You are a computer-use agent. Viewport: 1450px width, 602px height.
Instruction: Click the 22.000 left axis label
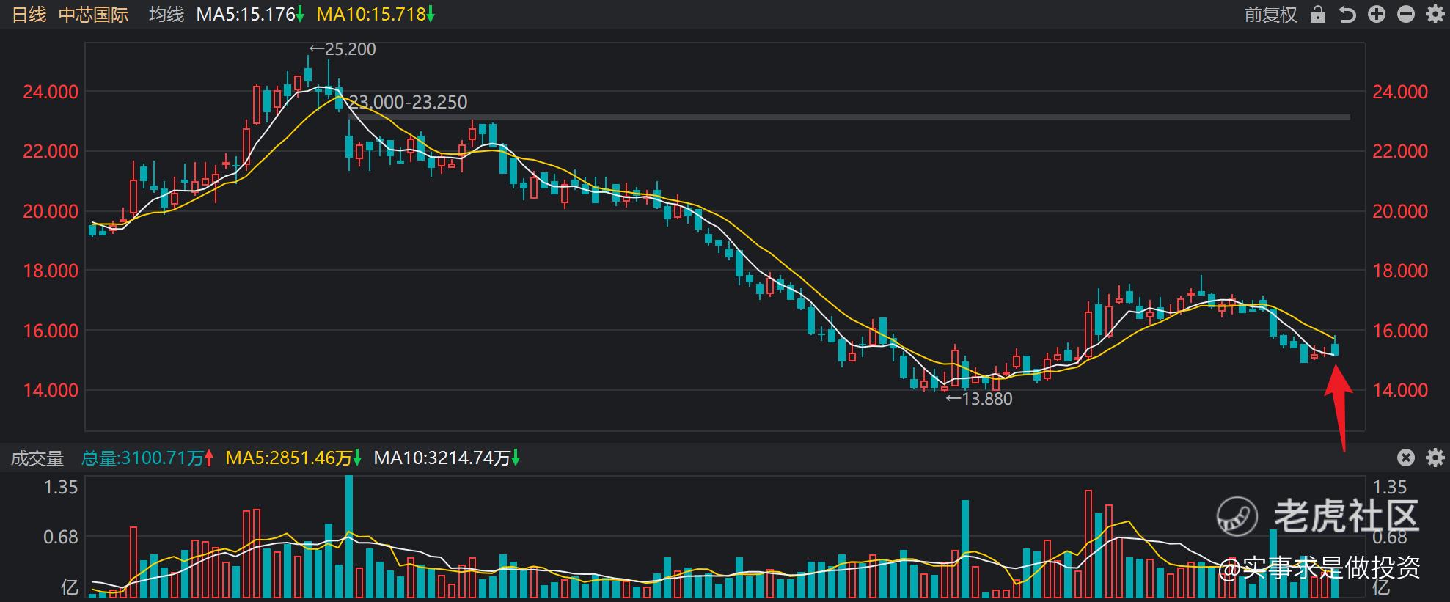click(x=51, y=151)
